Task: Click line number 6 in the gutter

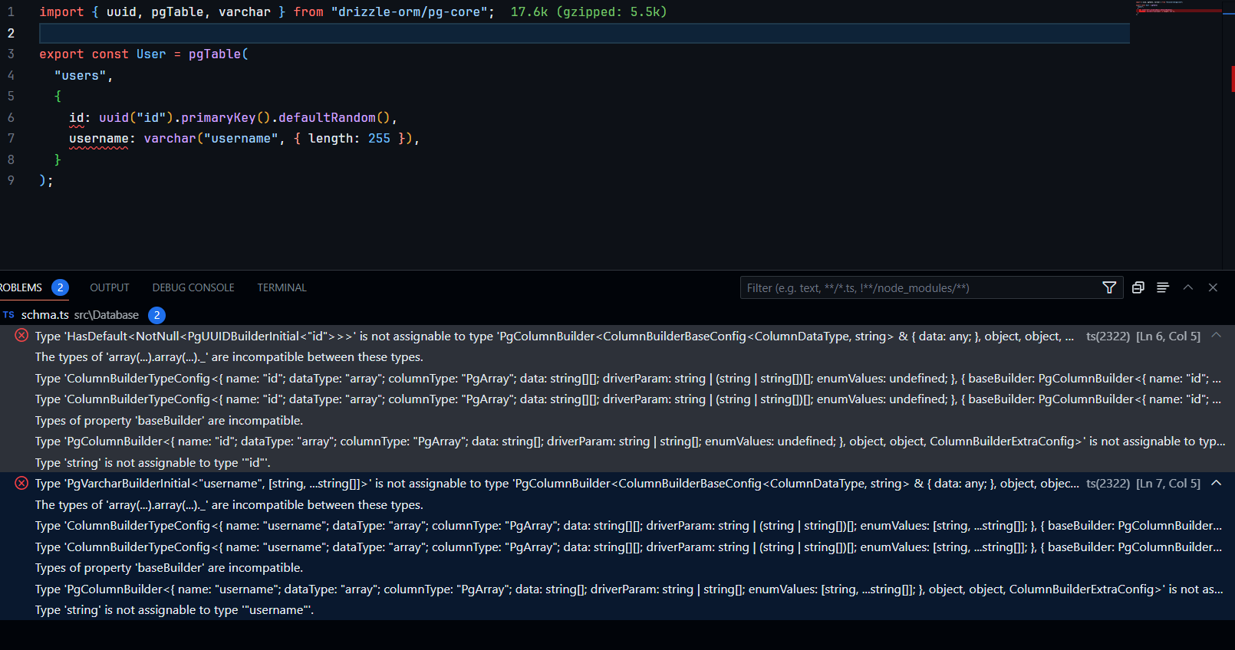Action: click(11, 117)
